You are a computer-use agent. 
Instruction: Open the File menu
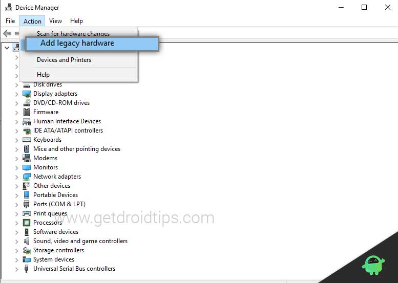click(10, 21)
